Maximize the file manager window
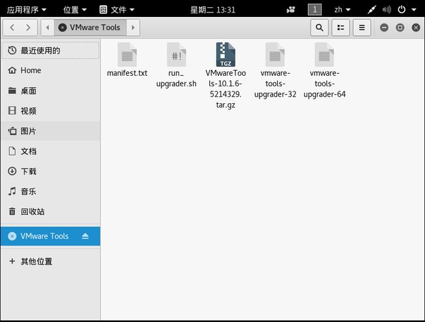Screen dimensions: 425x322 (400, 27)
